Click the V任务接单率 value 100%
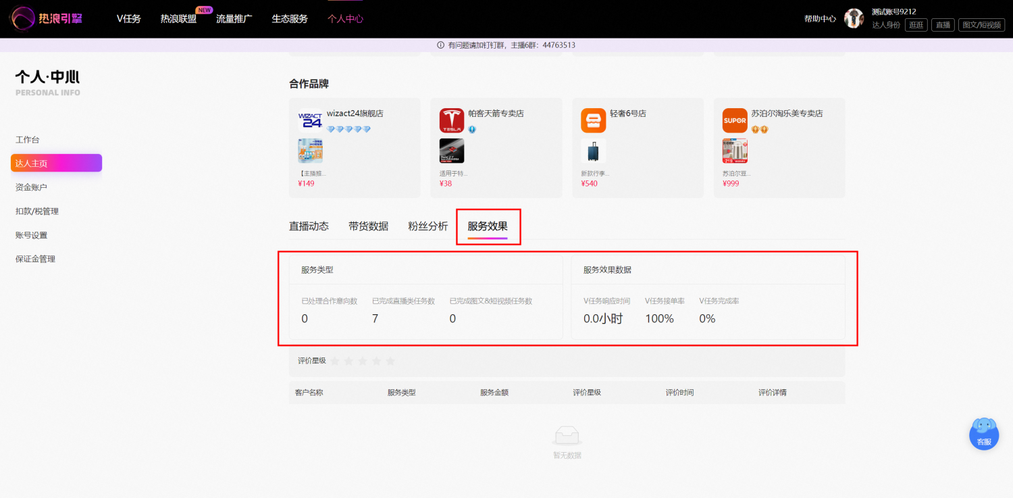Viewport: 1013px width, 498px height. tap(659, 318)
